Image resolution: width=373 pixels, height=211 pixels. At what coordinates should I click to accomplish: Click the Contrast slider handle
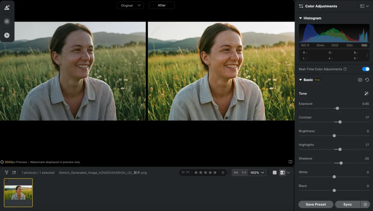tap(340, 122)
